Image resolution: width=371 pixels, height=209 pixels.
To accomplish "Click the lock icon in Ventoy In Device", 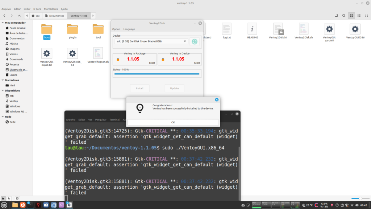I will [162, 59].
